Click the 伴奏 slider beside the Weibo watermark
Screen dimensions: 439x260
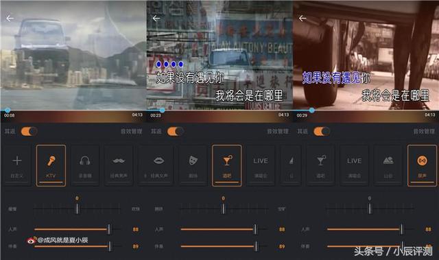[77, 246]
